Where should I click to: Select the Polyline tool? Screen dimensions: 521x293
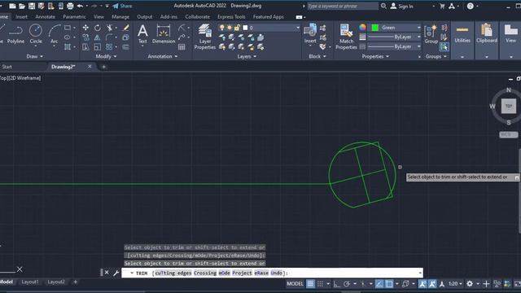point(15,34)
